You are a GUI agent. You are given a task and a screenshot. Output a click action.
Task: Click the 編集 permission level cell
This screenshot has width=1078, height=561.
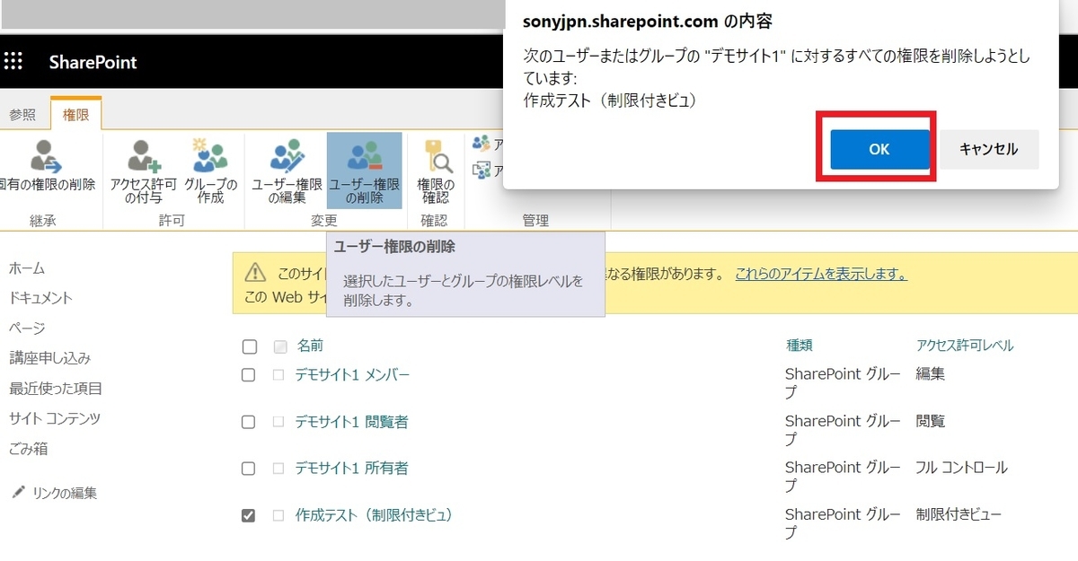coord(931,374)
